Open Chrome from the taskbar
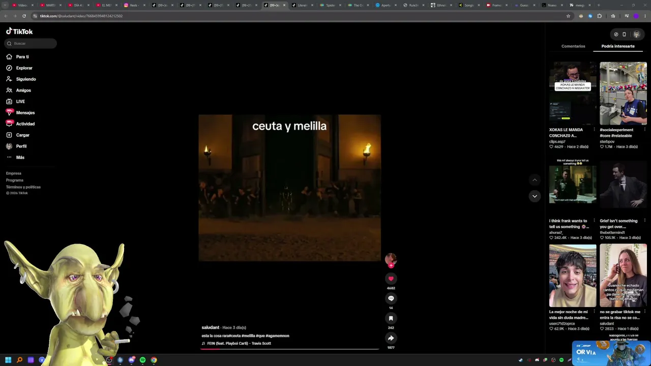This screenshot has height=366, width=651. (x=154, y=360)
